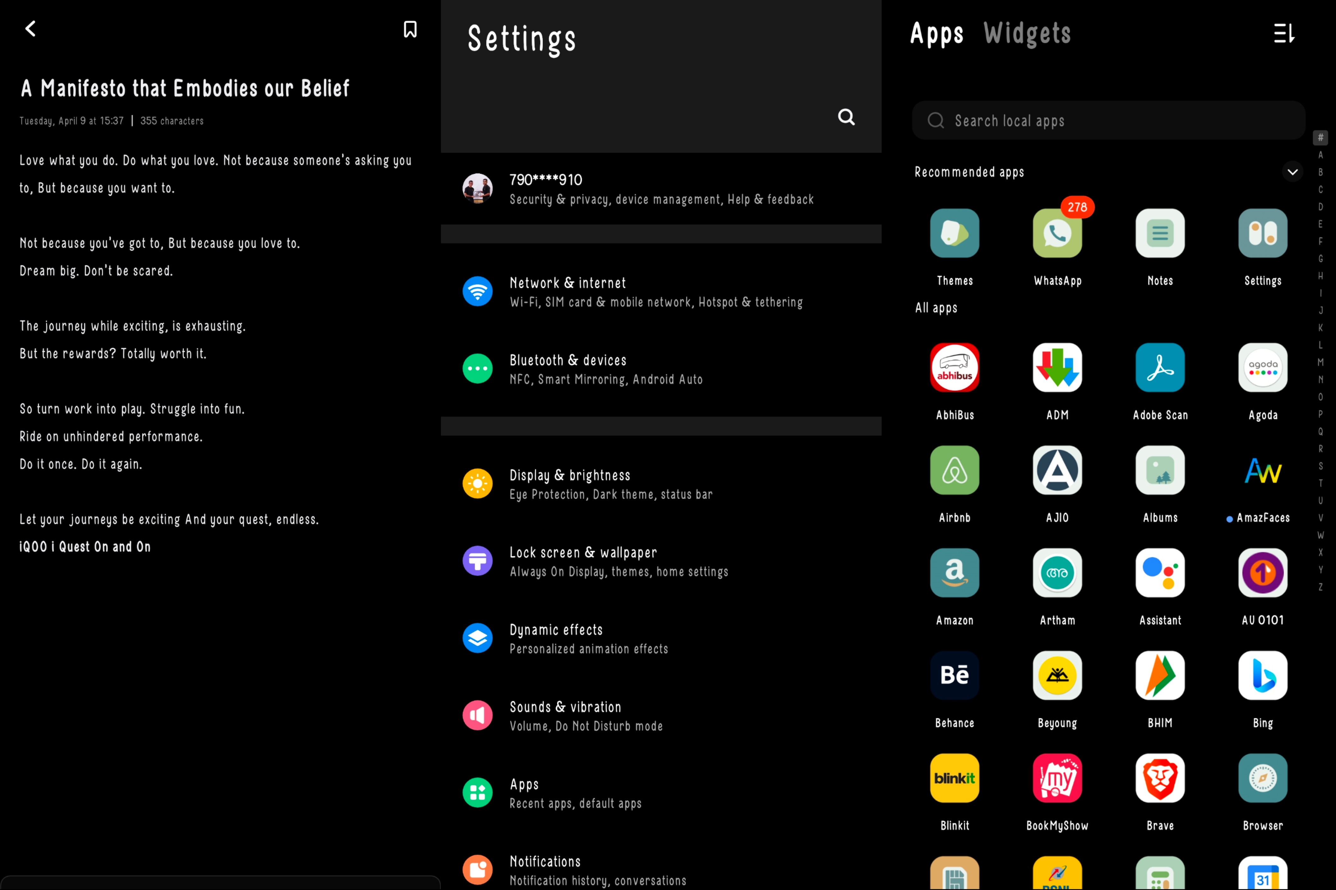Launch the Blinkit app
Image resolution: width=1336 pixels, height=890 pixels.
coord(954,778)
